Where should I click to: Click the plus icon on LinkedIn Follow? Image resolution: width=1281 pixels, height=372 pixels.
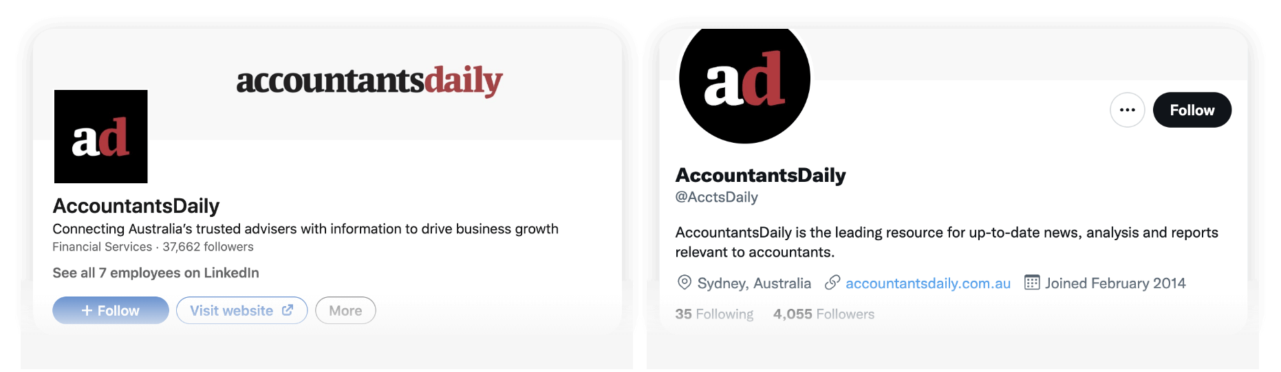[87, 311]
